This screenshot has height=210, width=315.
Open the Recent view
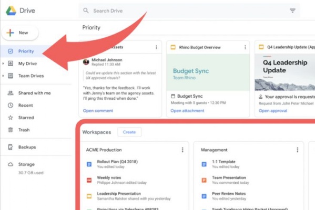point(26,106)
